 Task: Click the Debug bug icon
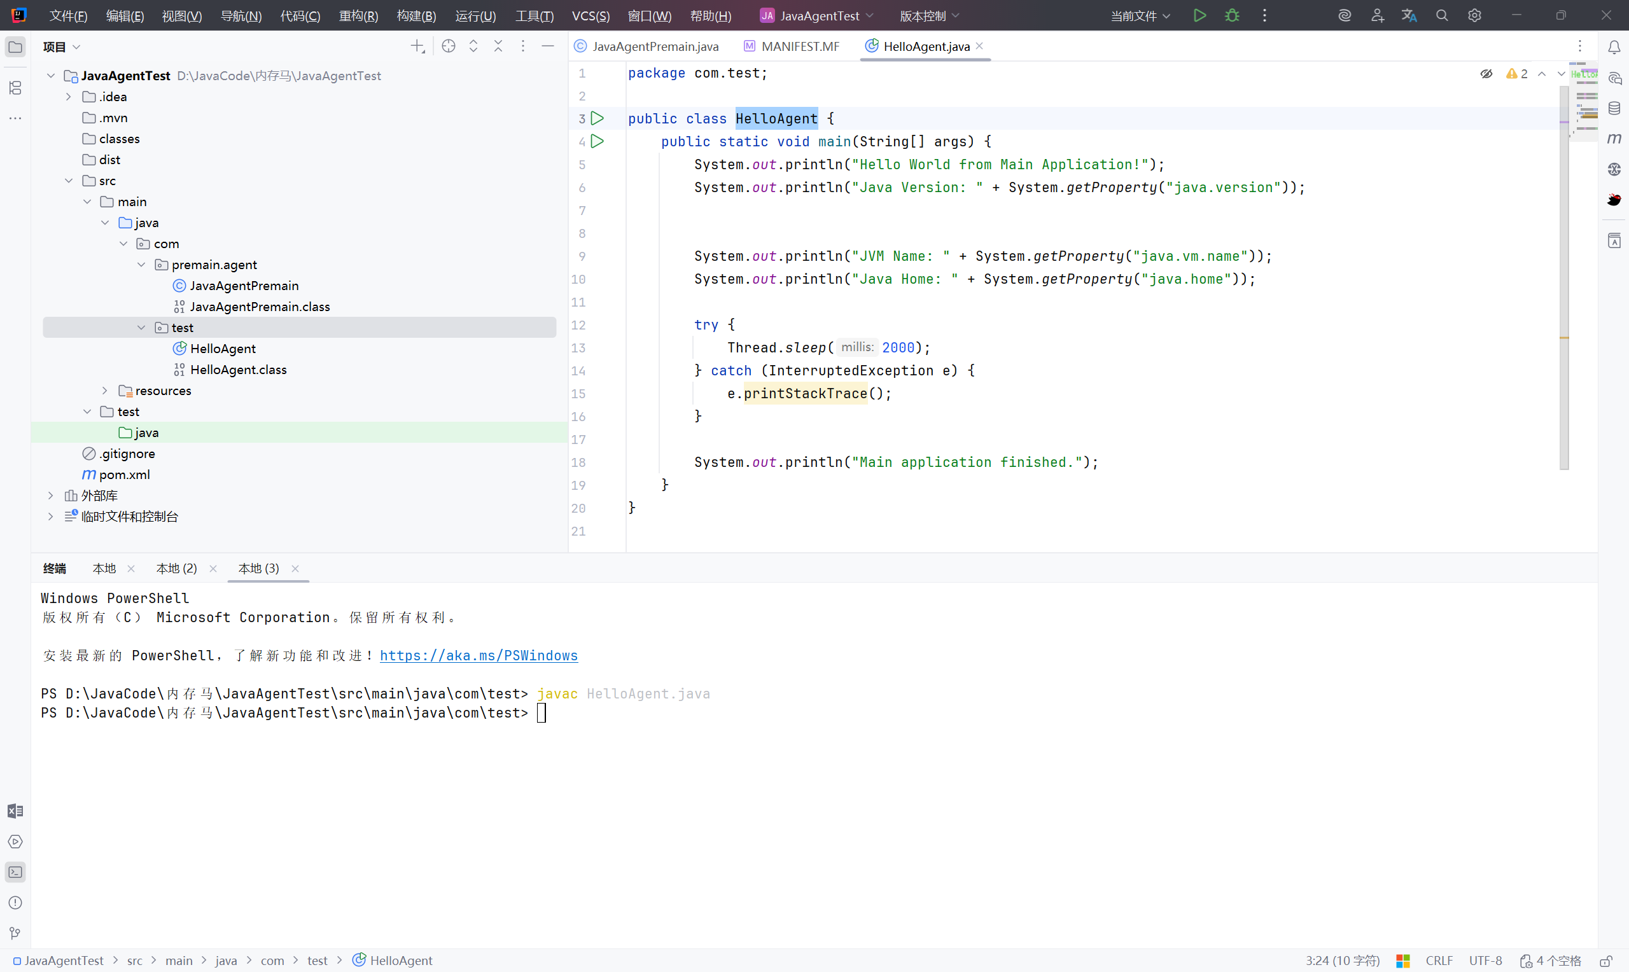click(1232, 16)
